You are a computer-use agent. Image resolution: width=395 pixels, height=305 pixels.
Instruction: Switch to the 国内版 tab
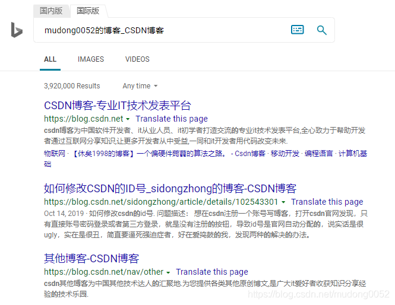click(x=52, y=11)
